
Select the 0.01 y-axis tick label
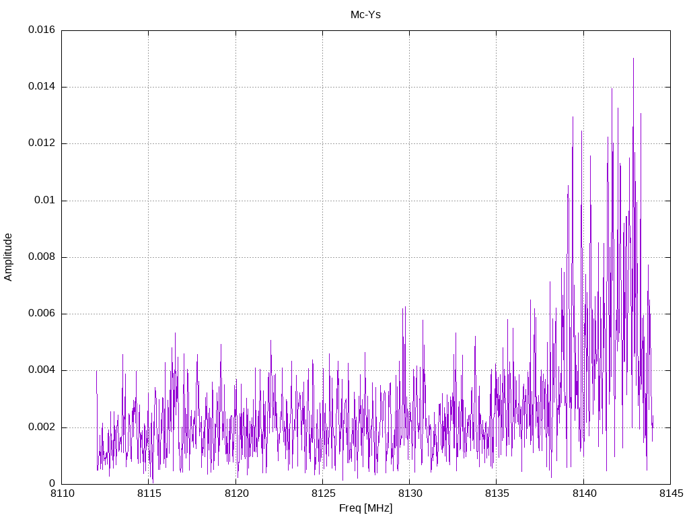coord(44,201)
